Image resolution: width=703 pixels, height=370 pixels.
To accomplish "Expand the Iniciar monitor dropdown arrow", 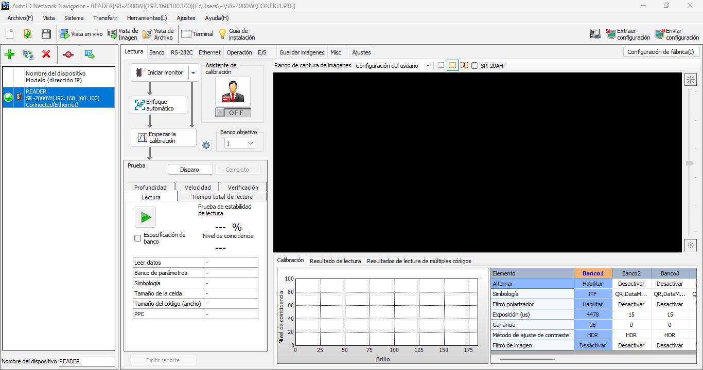I will click(194, 73).
